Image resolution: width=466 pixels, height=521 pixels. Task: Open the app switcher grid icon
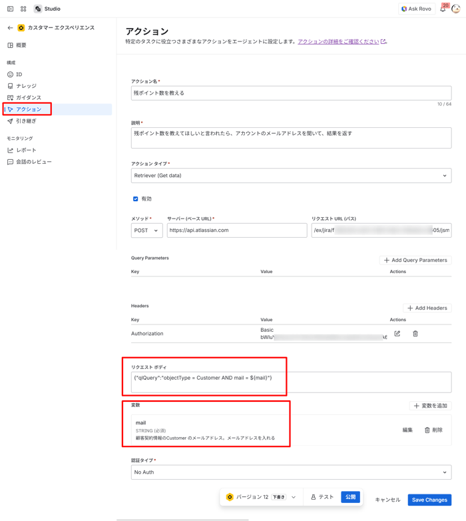[x=23, y=9]
